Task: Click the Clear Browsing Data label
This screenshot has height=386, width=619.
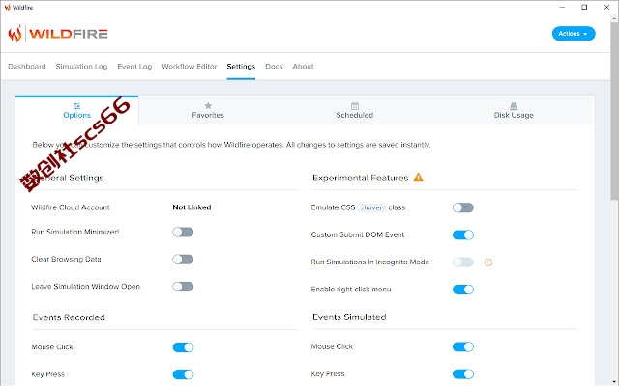Action: [66, 259]
